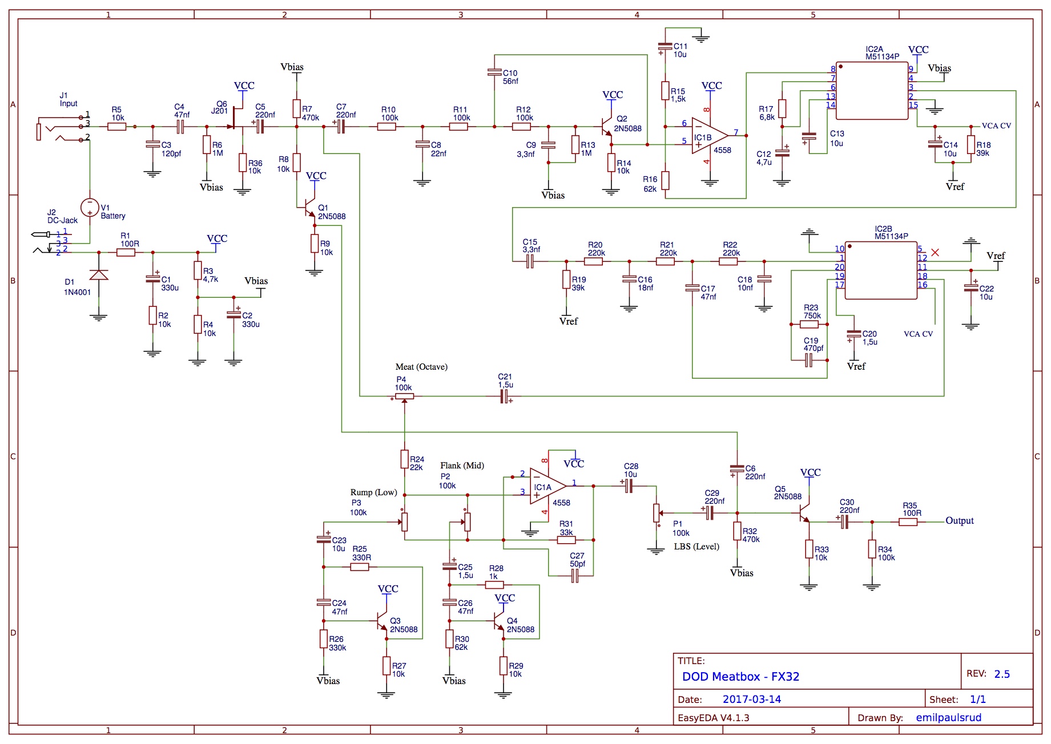
Task: Click the P4 Meat (Octave) potentiometer
Action: [x=404, y=396]
